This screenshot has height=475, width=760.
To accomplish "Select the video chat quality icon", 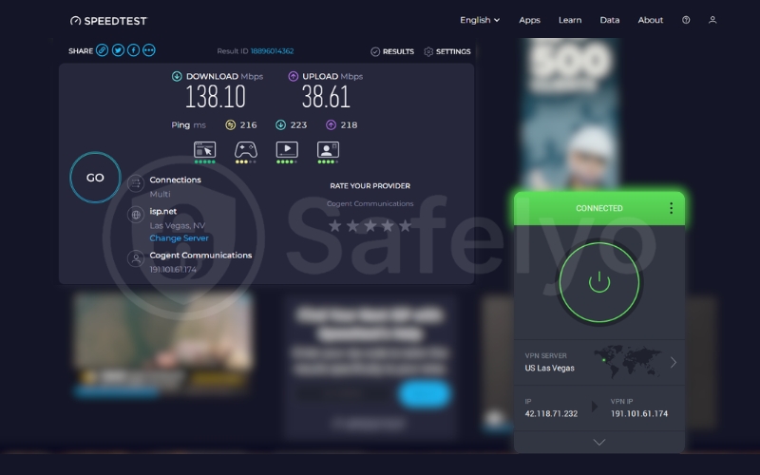I will click(x=328, y=152).
